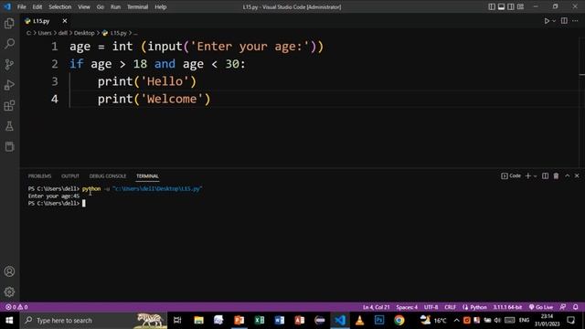Click dell in the breadcrumb path
This screenshot has width=585, height=329.
(63, 33)
